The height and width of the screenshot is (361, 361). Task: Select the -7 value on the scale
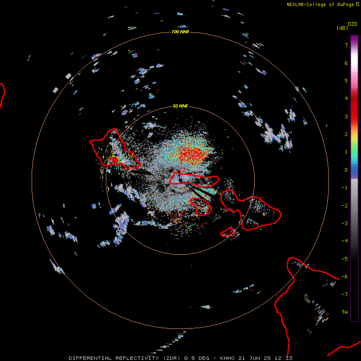(x=345, y=294)
